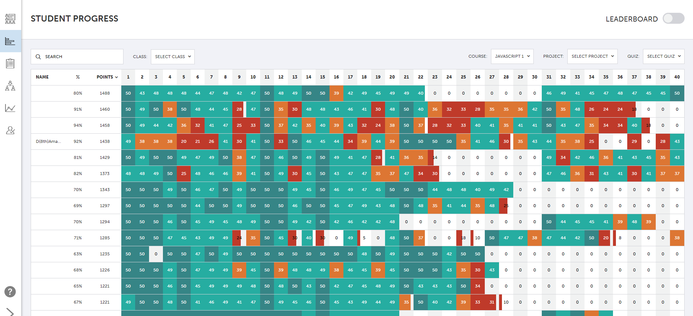Select the student progress bar-chart sidebar icon
This screenshot has height=316, width=693.
(10, 41)
